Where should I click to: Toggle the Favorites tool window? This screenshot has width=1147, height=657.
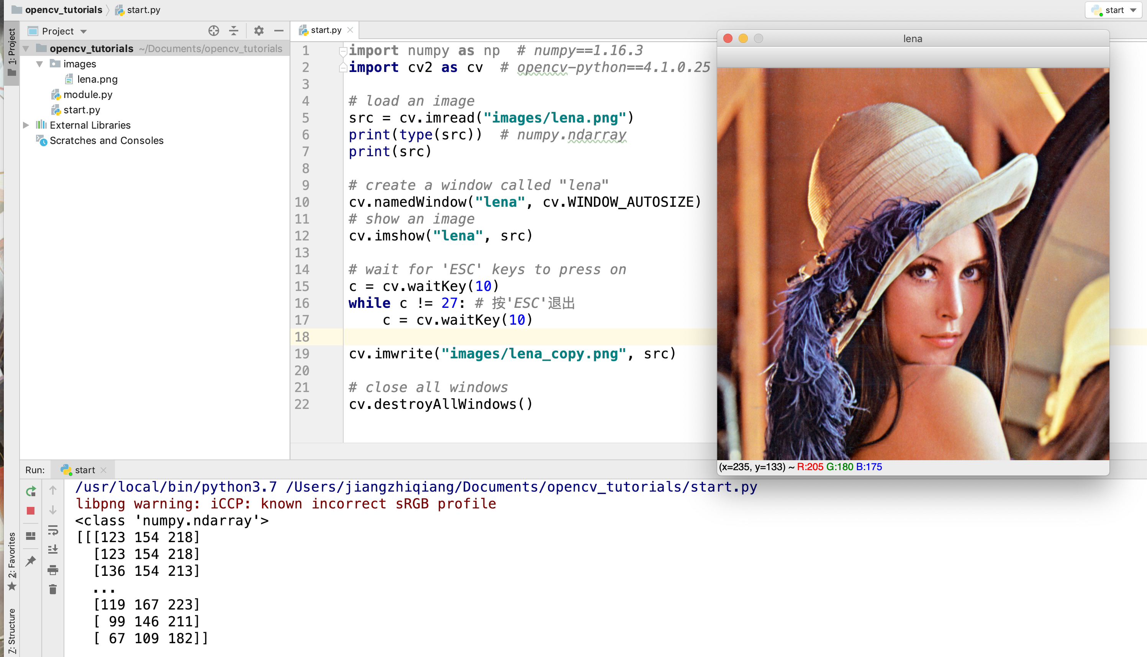(12, 562)
